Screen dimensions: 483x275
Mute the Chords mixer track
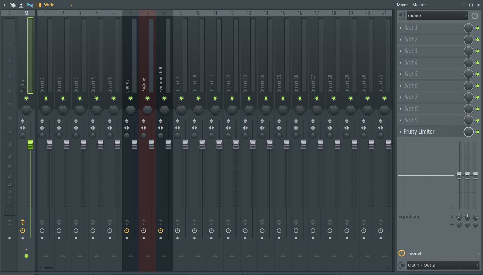(x=131, y=98)
